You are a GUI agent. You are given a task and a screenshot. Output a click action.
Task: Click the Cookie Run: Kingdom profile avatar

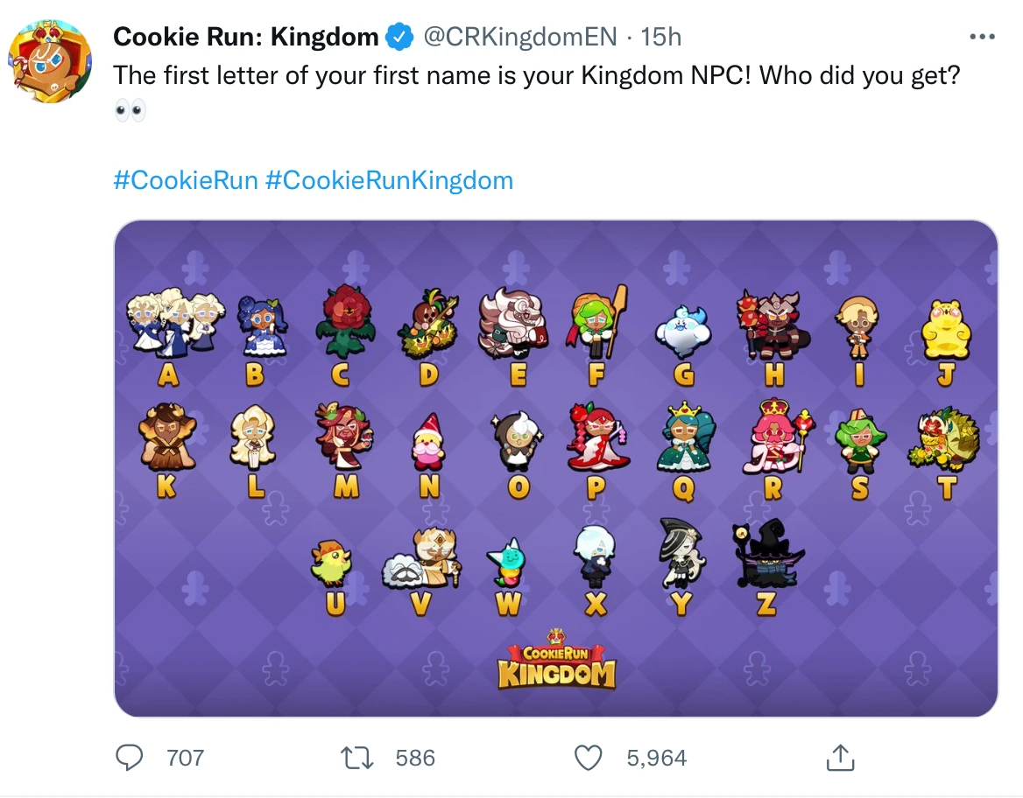pyautogui.click(x=50, y=54)
